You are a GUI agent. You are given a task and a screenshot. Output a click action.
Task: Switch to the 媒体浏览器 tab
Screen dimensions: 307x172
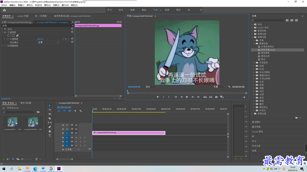26,103
